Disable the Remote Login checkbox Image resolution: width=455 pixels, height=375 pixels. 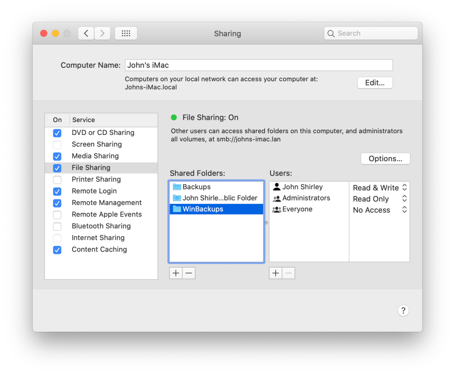57,191
